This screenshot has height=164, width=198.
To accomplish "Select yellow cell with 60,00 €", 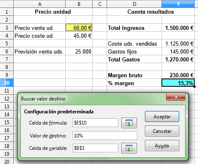I will tap(79, 27).
